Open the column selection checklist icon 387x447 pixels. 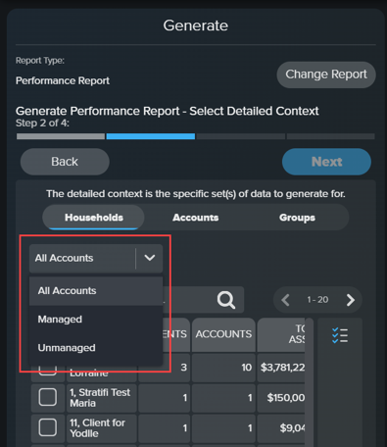pyautogui.click(x=340, y=335)
